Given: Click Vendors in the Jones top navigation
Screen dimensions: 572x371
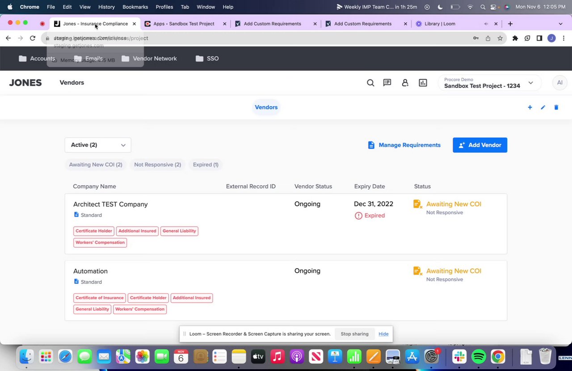Looking at the screenshot, I should [x=72, y=83].
